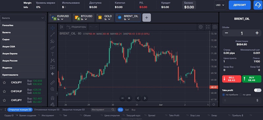
Task: Zoom in the chart with plus button
Action: coord(129,98)
